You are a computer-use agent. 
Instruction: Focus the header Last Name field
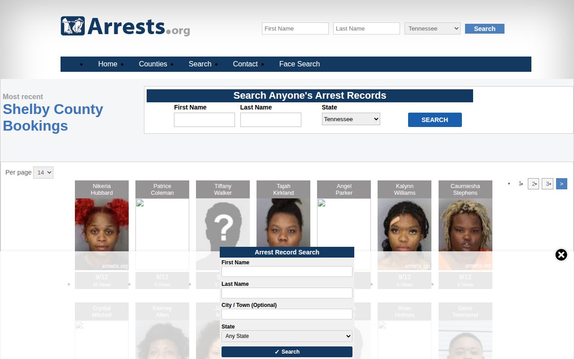click(x=366, y=29)
